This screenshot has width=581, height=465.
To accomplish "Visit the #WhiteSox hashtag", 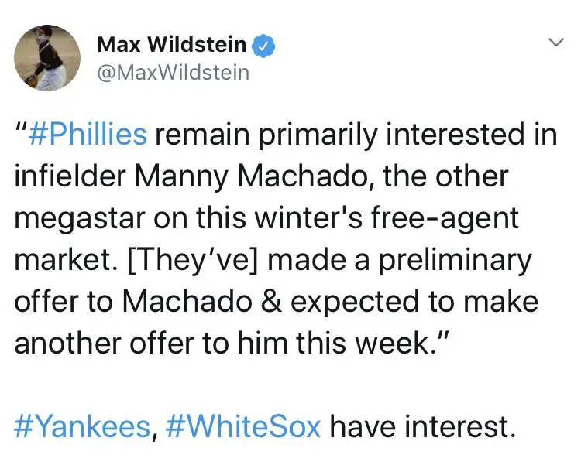I will coord(243,427).
